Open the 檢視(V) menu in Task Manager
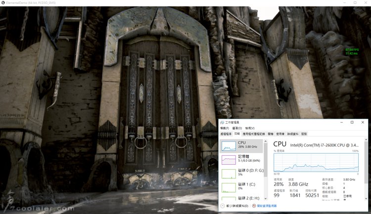The width and height of the screenshot is (371, 214). click(x=250, y=128)
